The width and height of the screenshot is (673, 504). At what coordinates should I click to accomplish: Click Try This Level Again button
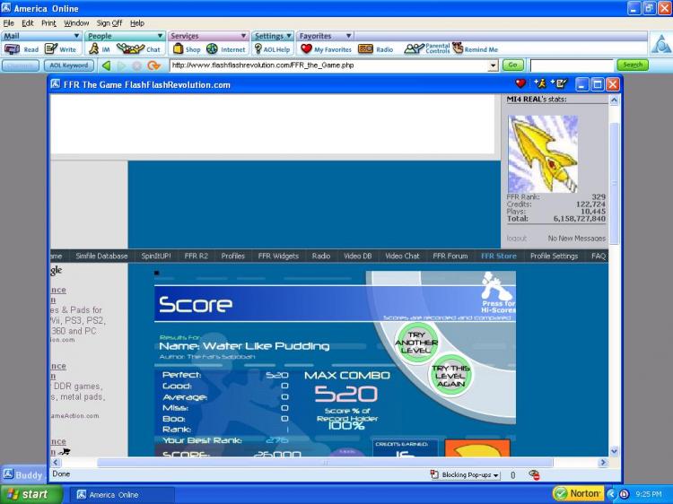pyautogui.click(x=450, y=376)
